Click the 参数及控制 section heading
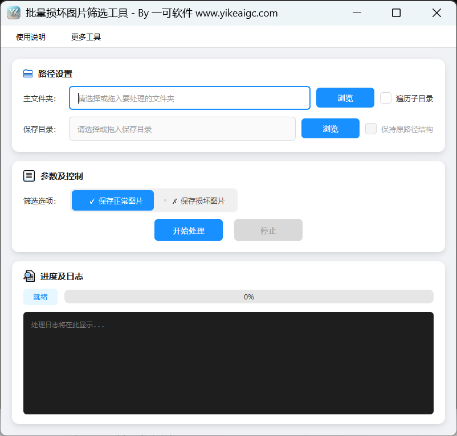This screenshot has height=436, width=457. [x=62, y=176]
